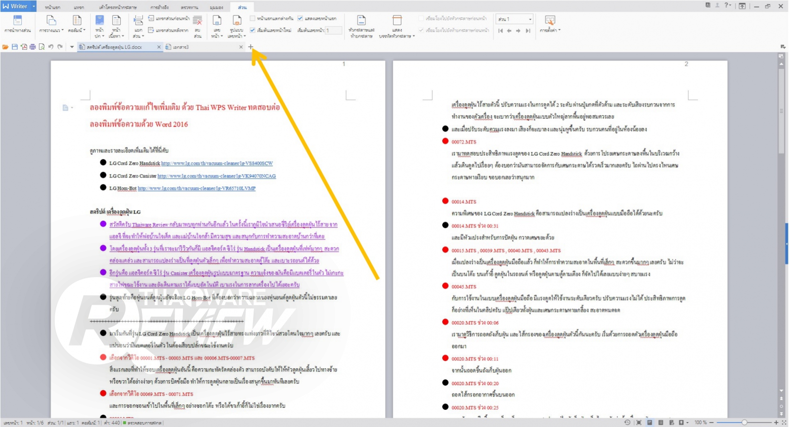Viewport: 789px width, 427px height.
Task: Click the redo icon
Action: 60,47
